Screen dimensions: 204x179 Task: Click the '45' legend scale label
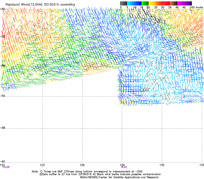(184, 7)
